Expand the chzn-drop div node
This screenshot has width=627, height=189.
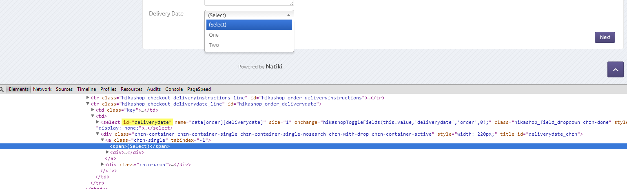click(x=102, y=165)
